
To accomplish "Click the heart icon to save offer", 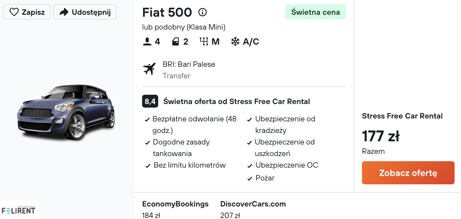I will click(14, 12).
